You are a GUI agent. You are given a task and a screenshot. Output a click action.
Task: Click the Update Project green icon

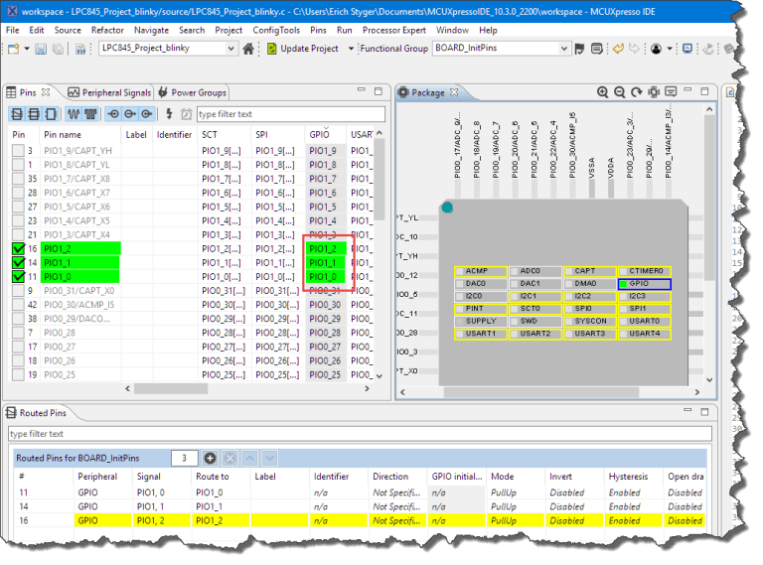click(x=272, y=49)
